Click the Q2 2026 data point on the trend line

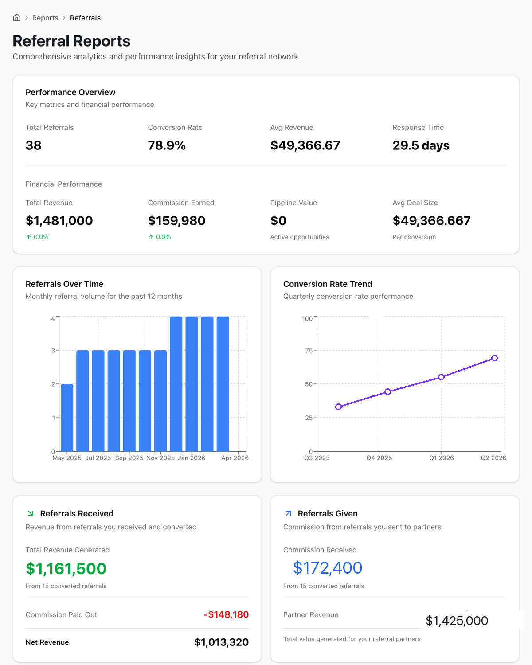click(495, 358)
